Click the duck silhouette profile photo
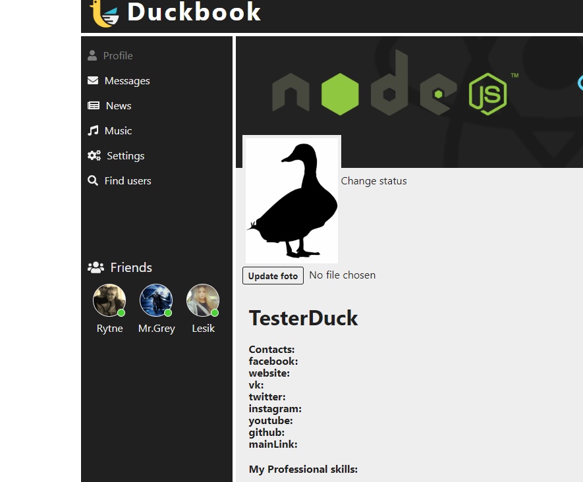This screenshot has width=583, height=482. click(292, 200)
